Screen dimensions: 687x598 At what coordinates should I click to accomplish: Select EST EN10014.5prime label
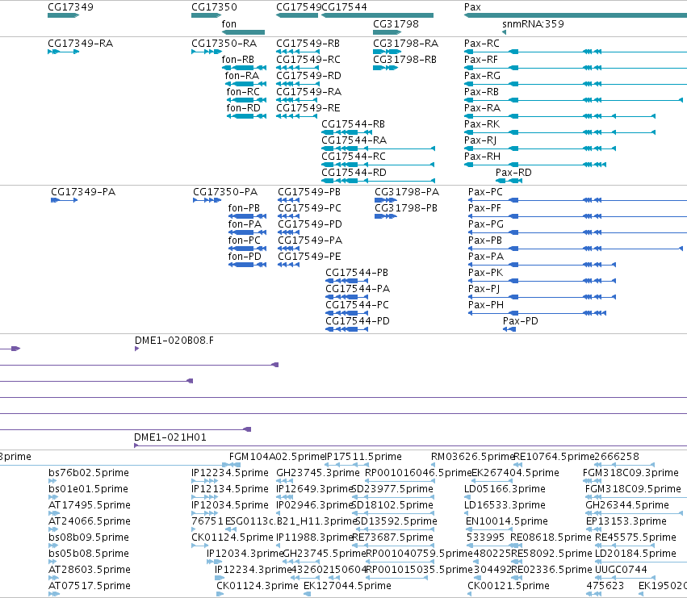pos(507,521)
